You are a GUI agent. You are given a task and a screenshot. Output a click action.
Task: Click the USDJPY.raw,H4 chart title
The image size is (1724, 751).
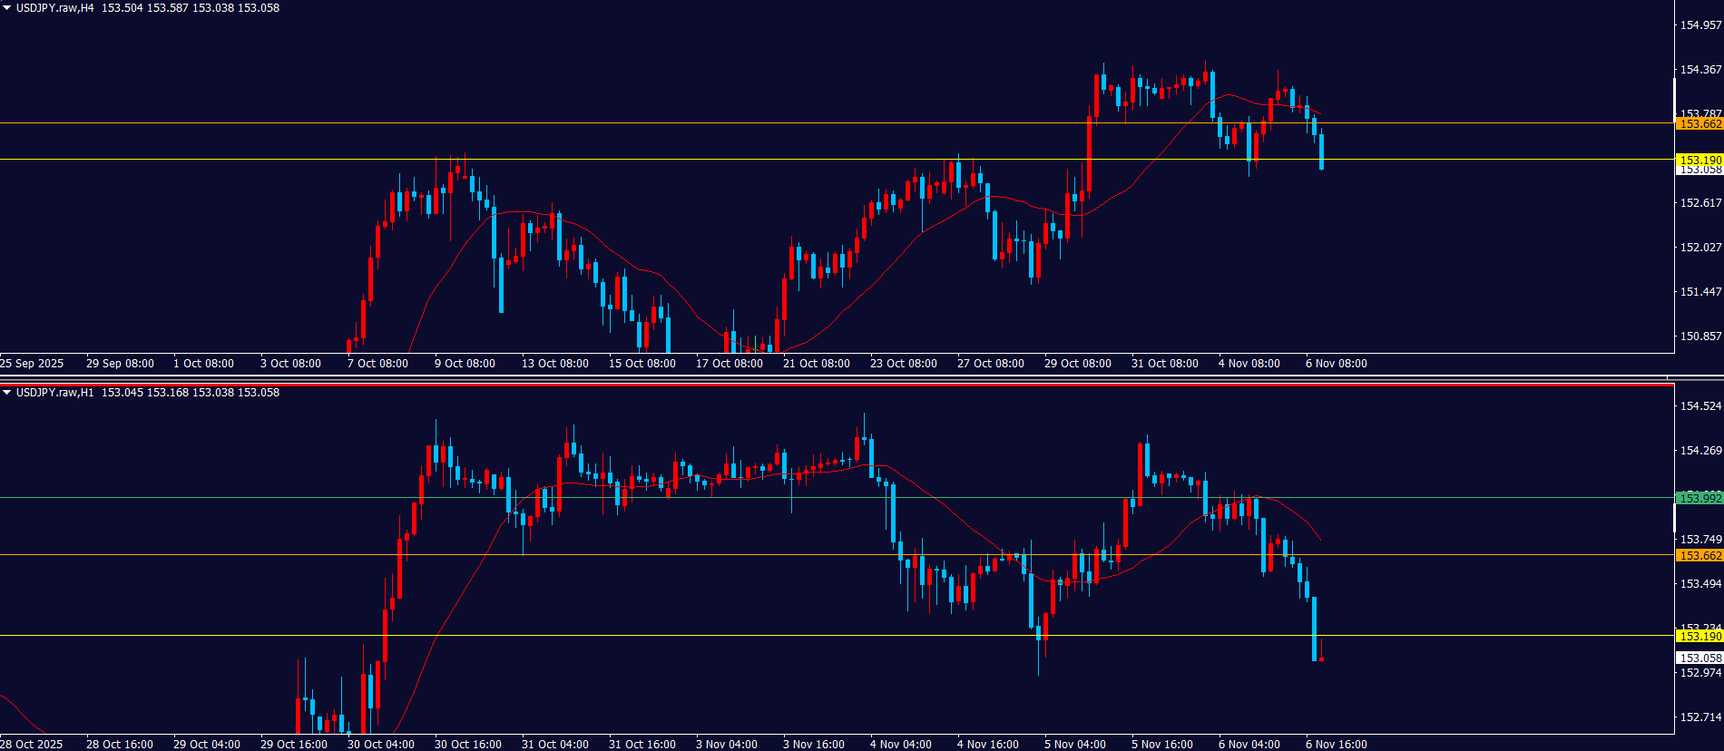pos(55,8)
